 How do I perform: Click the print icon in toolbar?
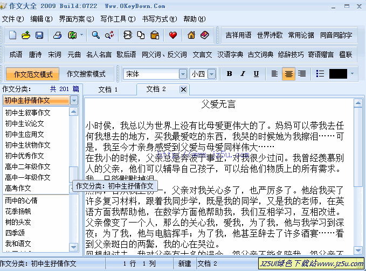[57, 36]
